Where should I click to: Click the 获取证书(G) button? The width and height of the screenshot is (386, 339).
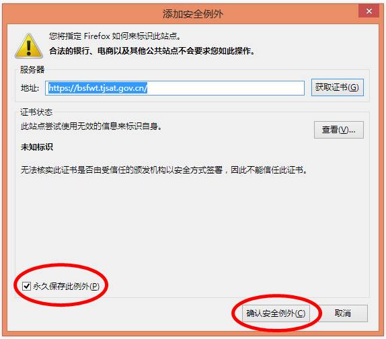pyautogui.click(x=338, y=87)
